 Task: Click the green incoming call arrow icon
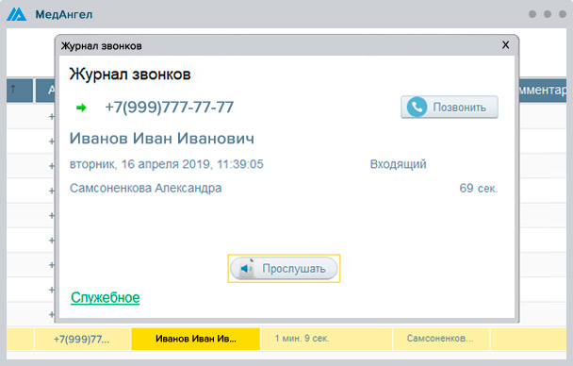point(81,108)
